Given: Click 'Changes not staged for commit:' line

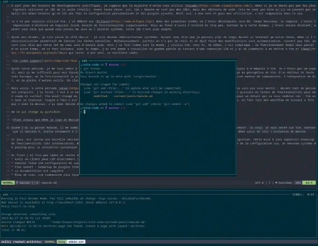Looking at the screenshot, I should [105, 84].
